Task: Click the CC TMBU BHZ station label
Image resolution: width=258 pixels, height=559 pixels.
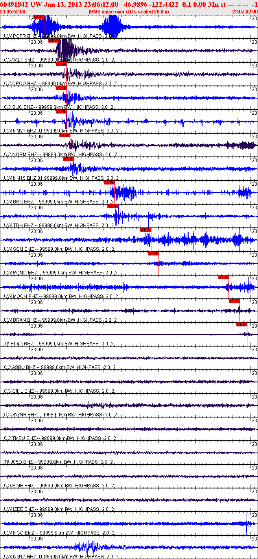Action: tap(60, 438)
